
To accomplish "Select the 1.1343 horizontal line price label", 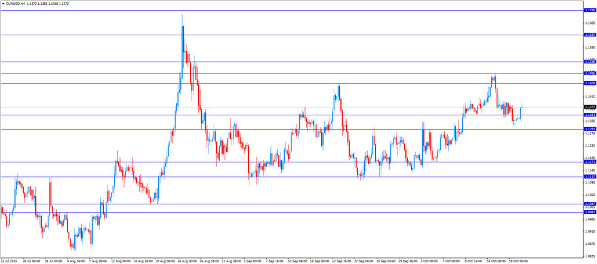I will tap(590, 115).
